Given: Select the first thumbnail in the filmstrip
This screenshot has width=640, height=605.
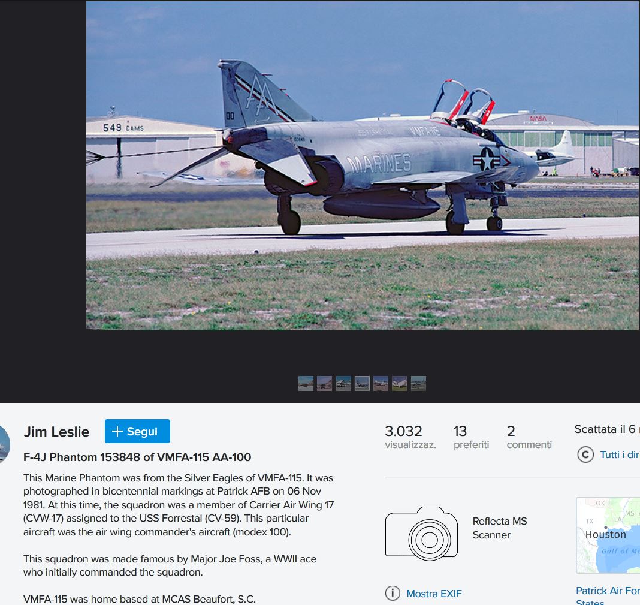Looking at the screenshot, I should click(306, 384).
